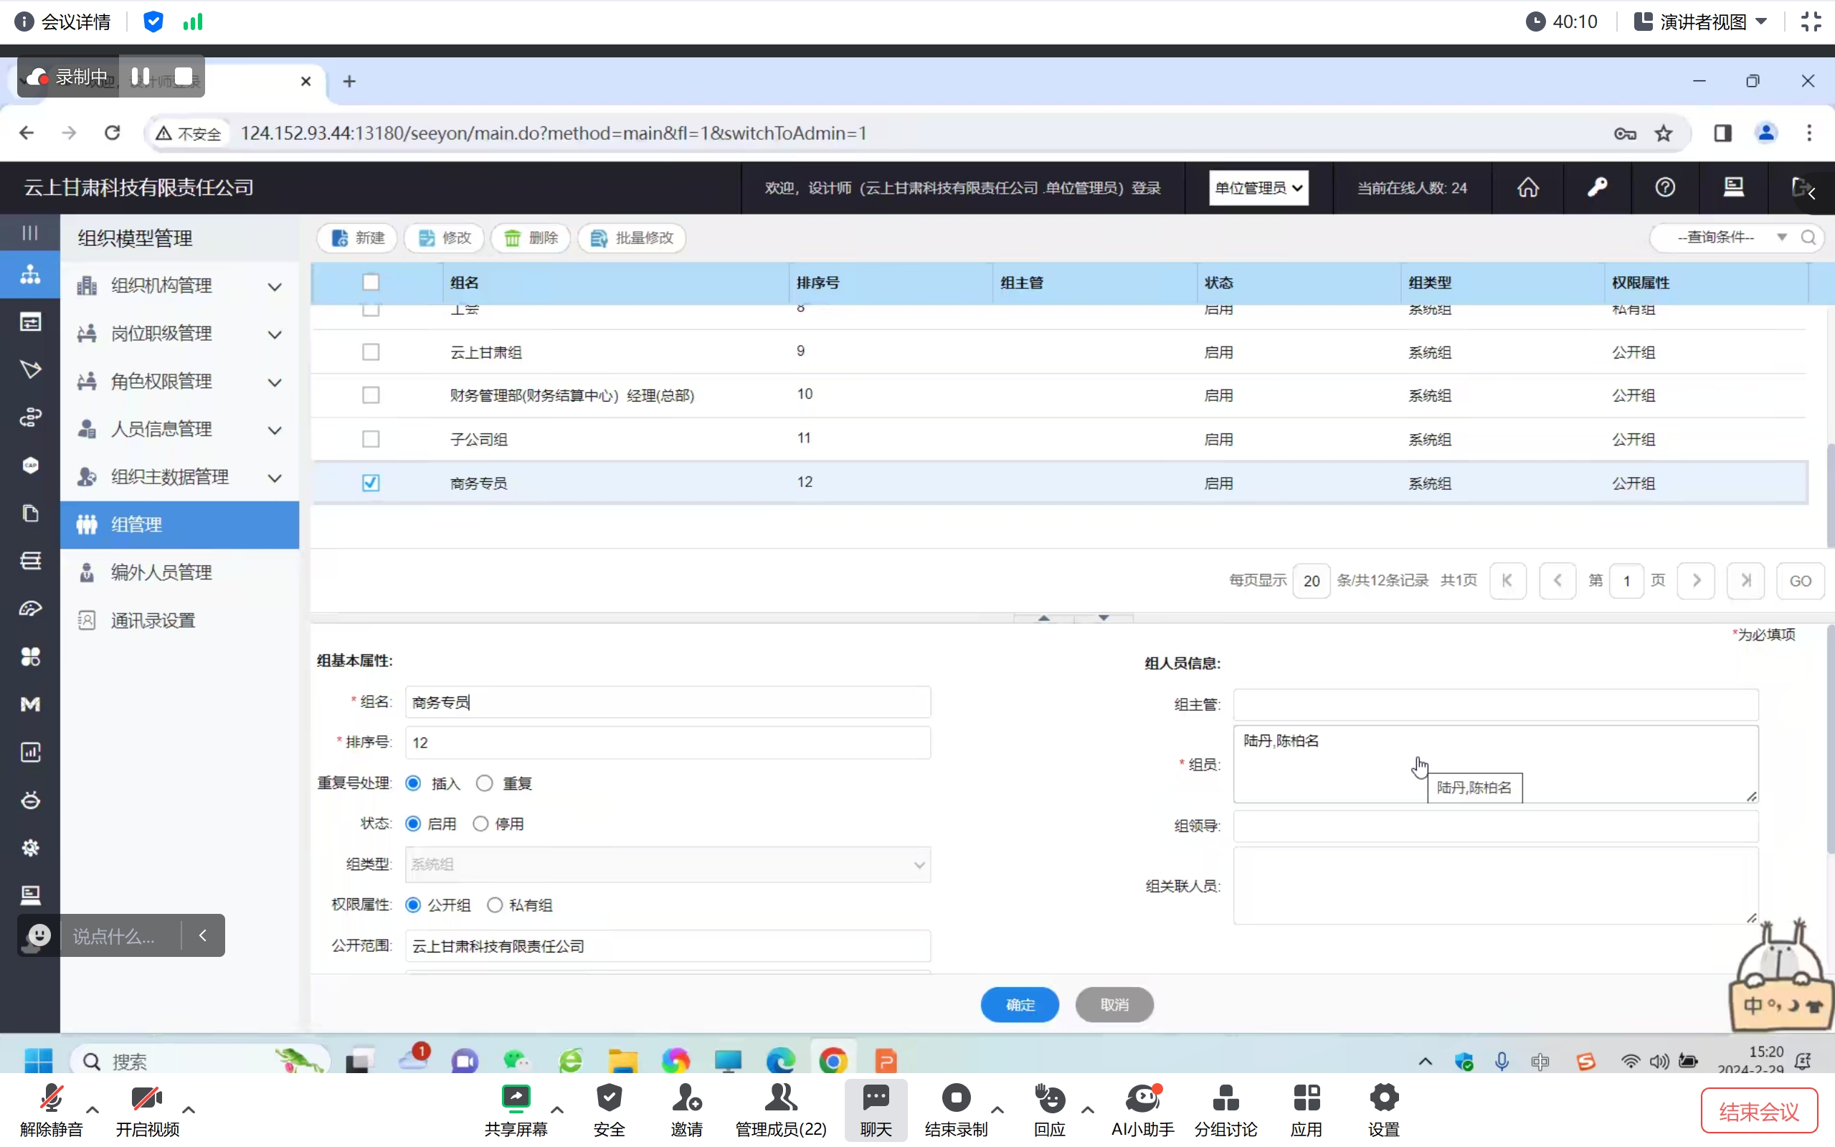Click the blue 确定 confirm button
Viewport: 1835px width, 1147px height.
point(1019,1004)
